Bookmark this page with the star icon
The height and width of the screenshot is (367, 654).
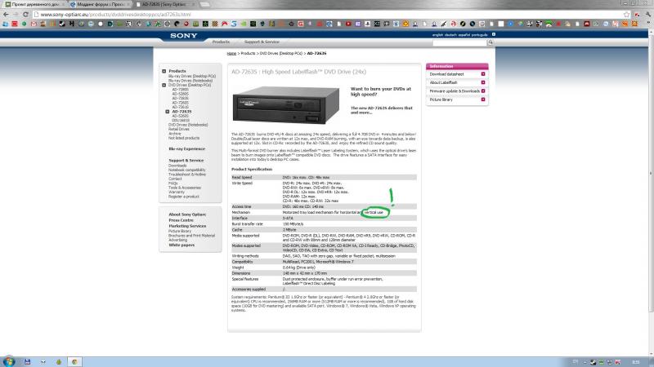[626, 15]
